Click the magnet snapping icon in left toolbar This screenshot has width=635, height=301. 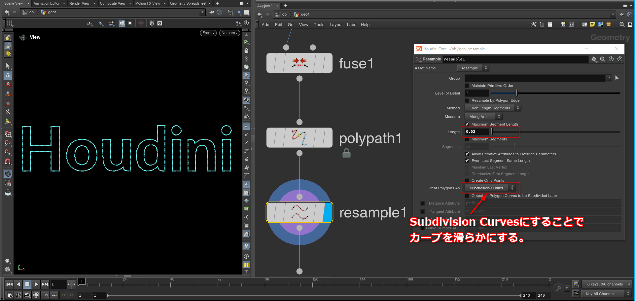pyautogui.click(x=8, y=162)
